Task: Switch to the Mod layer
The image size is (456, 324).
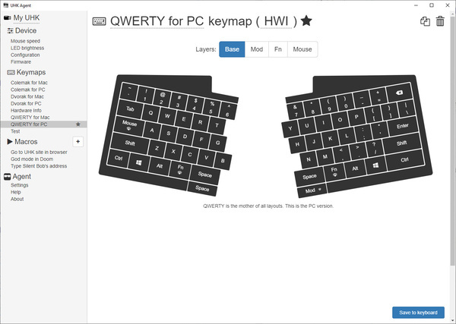Action: [x=257, y=49]
